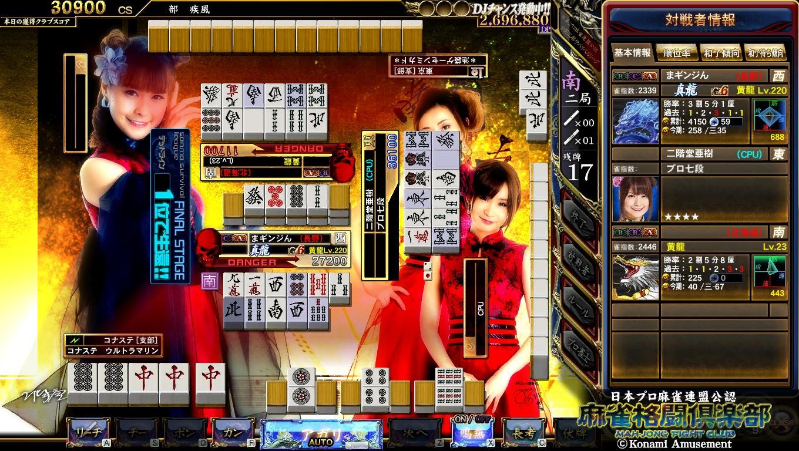Image resolution: width=799 pixels, height=451 pixels.
Task: Click the blue dragon avatar of まギンジん
Action: tap(636, 121)
